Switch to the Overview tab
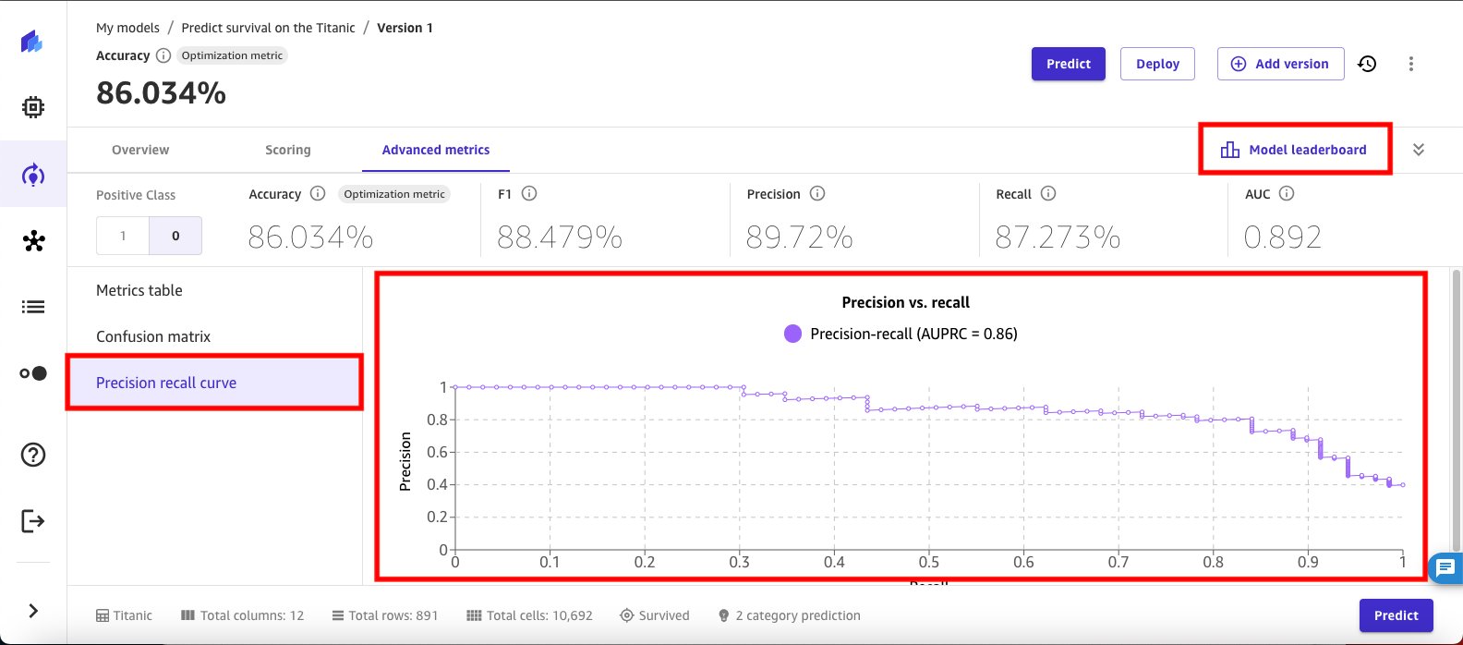Viewport: 1463px width, 645px height. (140, 150)
